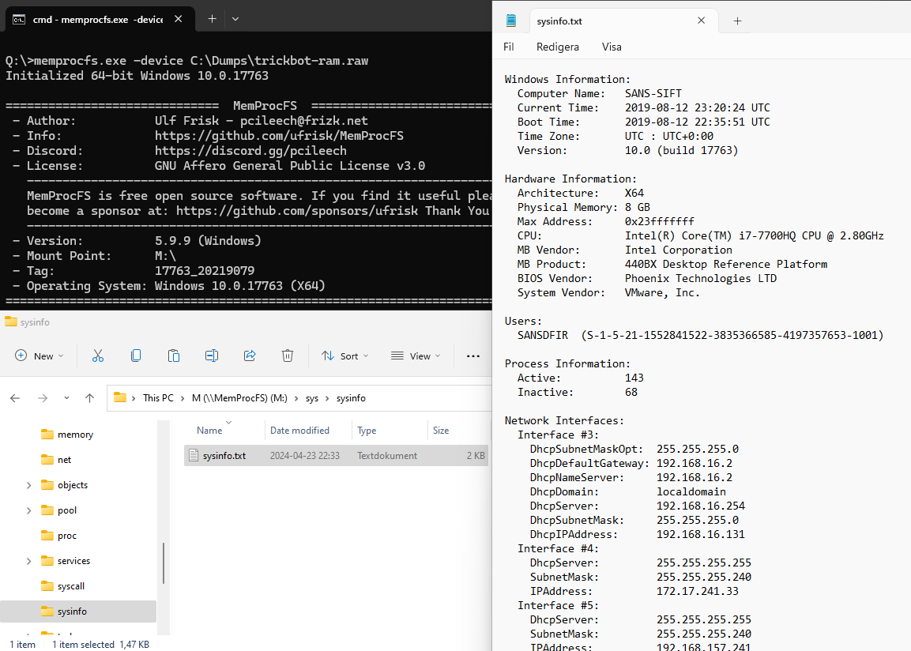The width and height of the screenshot is (911, 651).
Task: Click the github.com/ufrisk/MemProcFS URL in terminal
Action: tap(279, 136)
